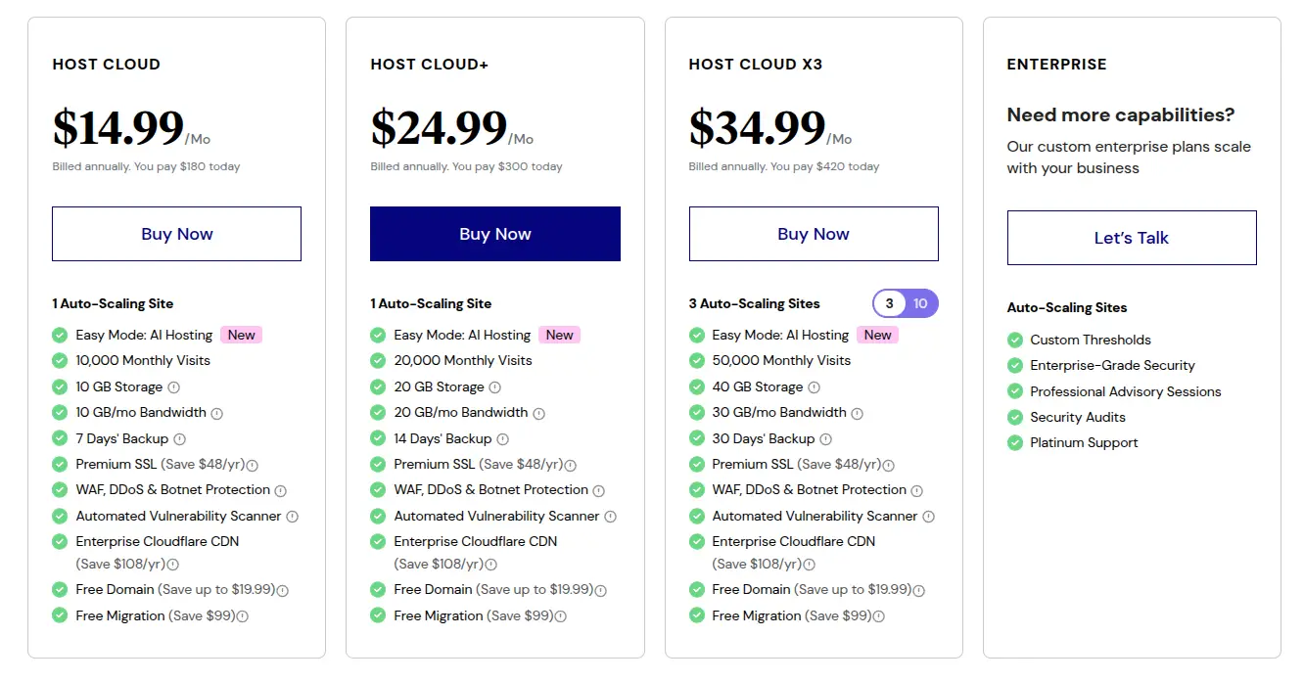Buy Now on Host Cloud X3
This screenshot has width=1304, height=682.
tap(814, 233)
